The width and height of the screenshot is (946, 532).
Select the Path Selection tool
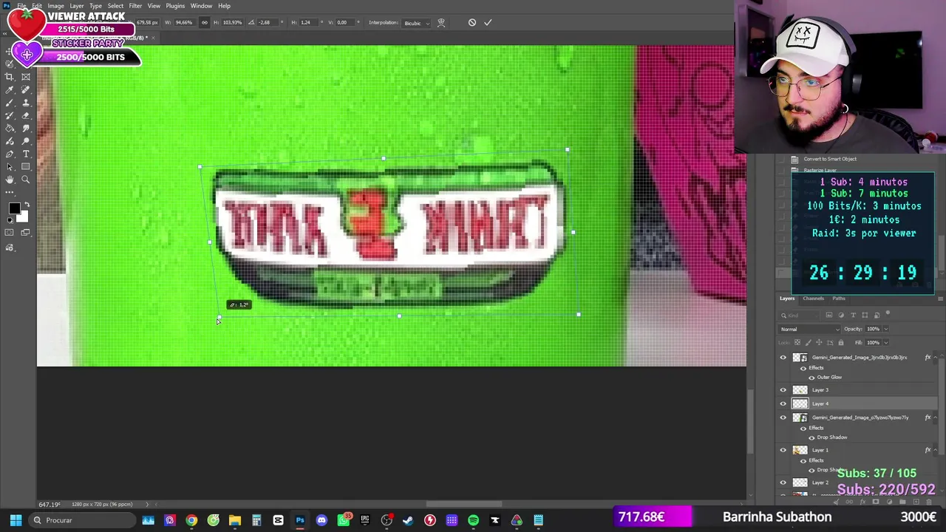tap(10, 167)
